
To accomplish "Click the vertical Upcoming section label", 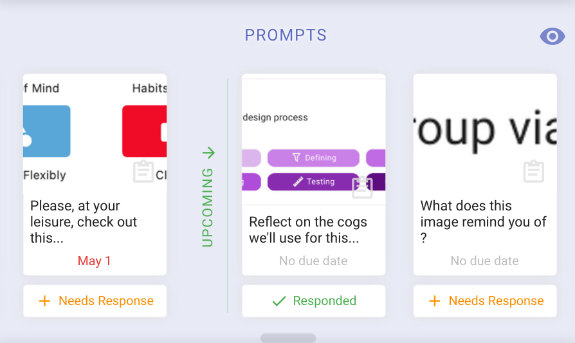I will pos(208,207).
